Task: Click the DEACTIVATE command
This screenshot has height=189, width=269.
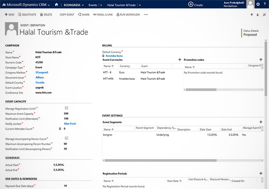Action: (x=27, y=15)
